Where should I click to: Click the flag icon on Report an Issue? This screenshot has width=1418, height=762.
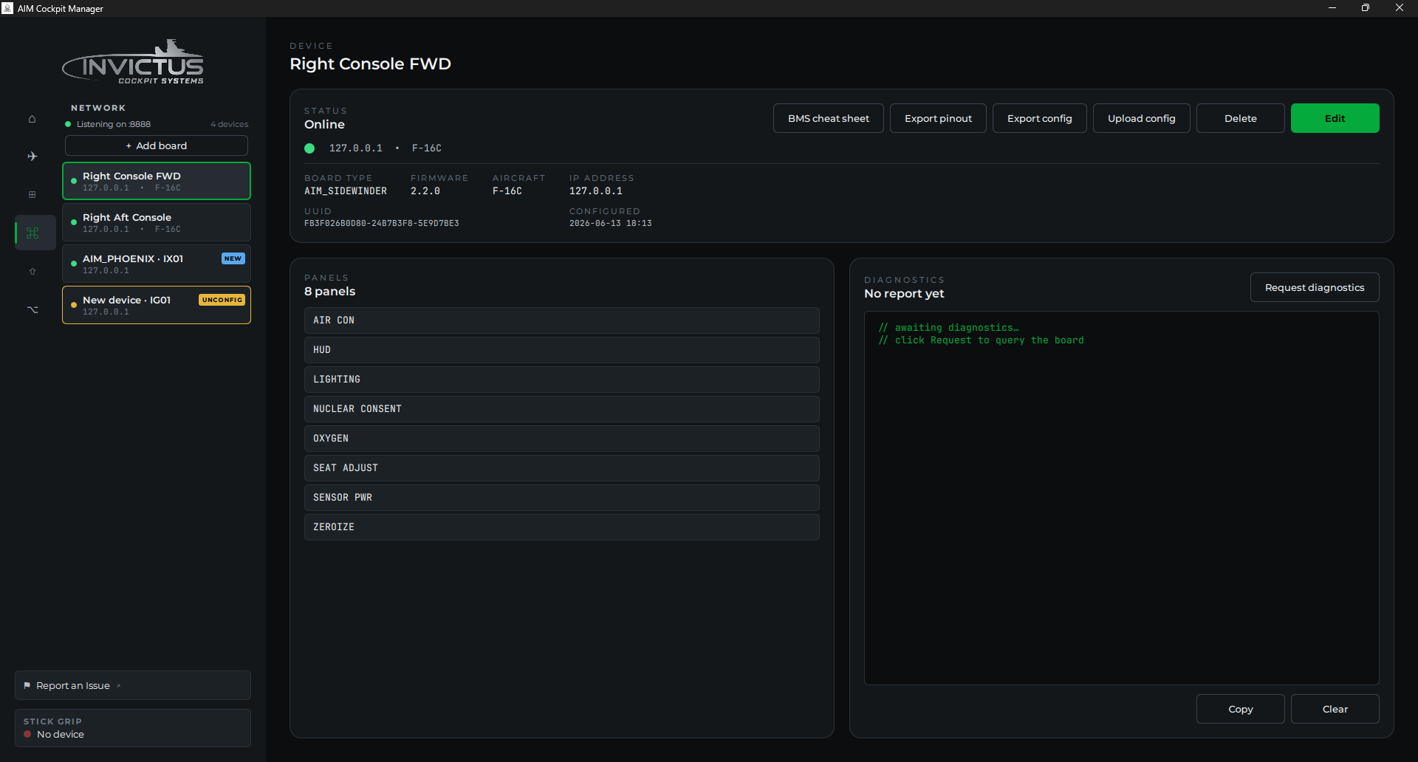tap(27, 685)
